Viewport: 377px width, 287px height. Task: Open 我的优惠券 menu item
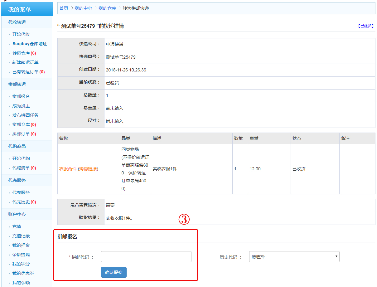23,273
